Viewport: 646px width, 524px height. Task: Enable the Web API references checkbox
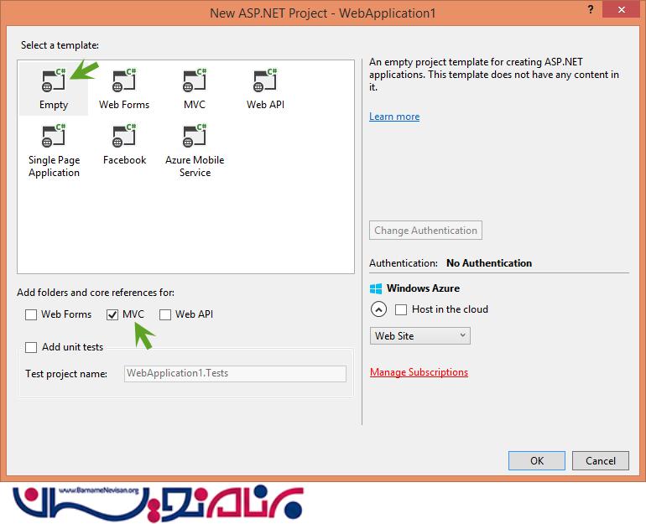[x=165, y=315]
